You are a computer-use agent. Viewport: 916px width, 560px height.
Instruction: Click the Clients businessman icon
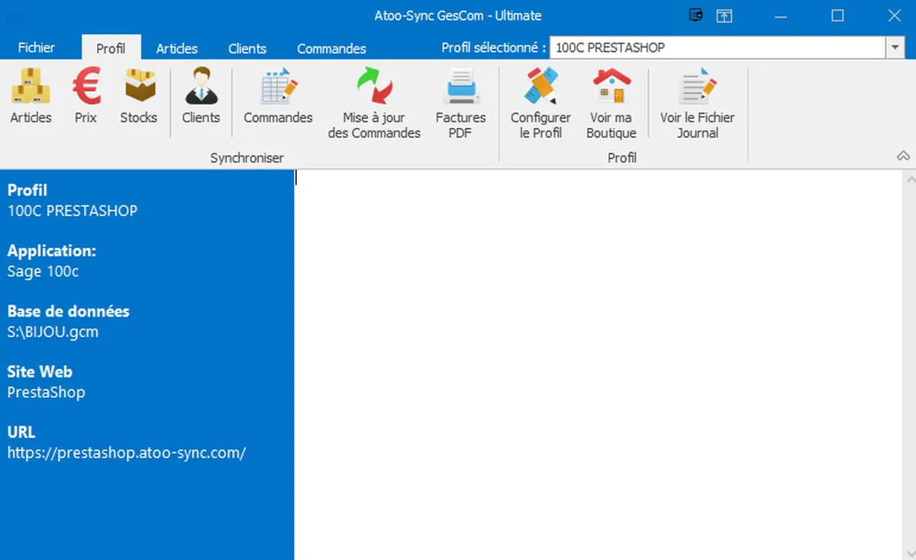[x=202, y=95]
